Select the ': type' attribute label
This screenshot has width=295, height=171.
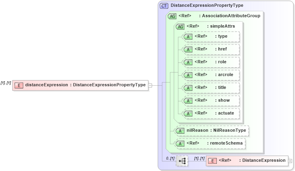tap(221, 36)
